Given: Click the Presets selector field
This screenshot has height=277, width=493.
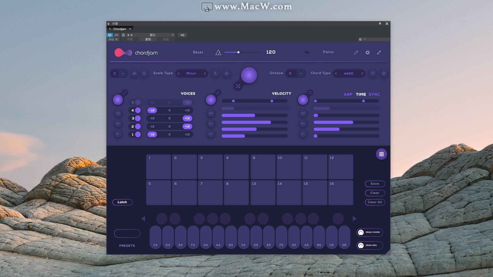Looking at the screenshot, I should pos(127,233).
